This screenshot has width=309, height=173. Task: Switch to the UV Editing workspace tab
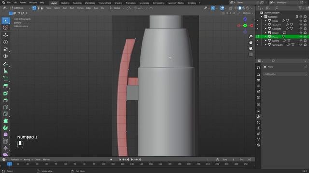(90, 3)
